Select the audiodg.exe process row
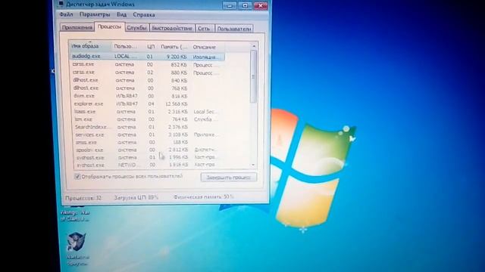Screen dimensions: 485x272 tap(147, 57)
